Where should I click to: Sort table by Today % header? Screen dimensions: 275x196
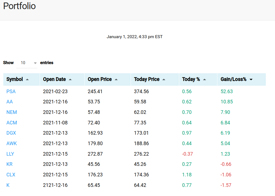coord(198,79)
